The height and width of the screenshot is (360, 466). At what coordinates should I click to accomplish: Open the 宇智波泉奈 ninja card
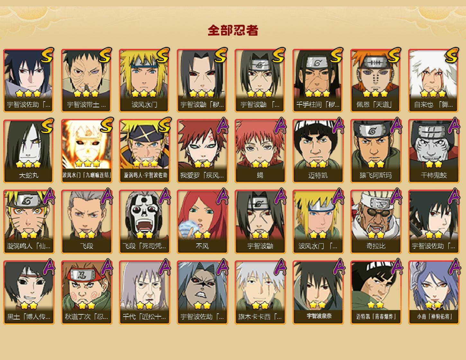[318, 292]
